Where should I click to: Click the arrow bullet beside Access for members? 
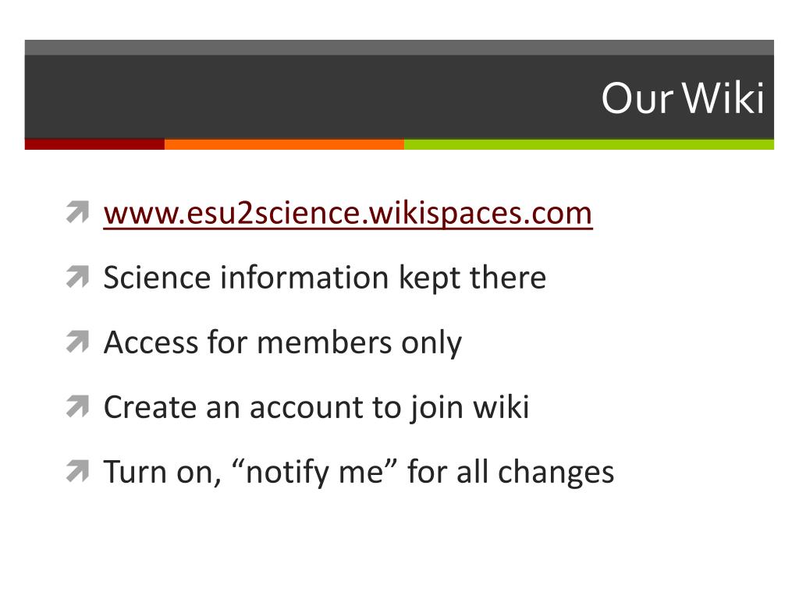(77, 342)
